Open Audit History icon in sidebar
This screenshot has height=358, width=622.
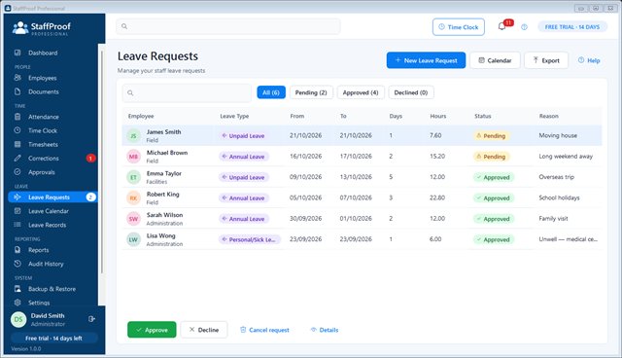coord(17,264)
